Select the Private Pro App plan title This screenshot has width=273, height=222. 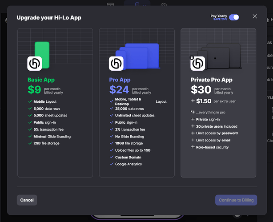(x=212, y=80)
